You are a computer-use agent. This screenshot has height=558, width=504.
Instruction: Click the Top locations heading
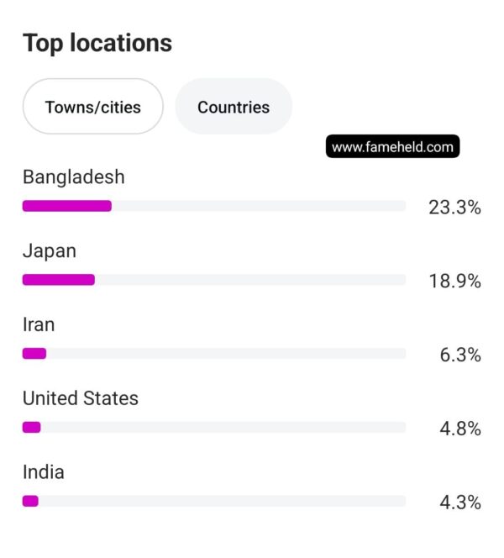[x=97, y=43]
